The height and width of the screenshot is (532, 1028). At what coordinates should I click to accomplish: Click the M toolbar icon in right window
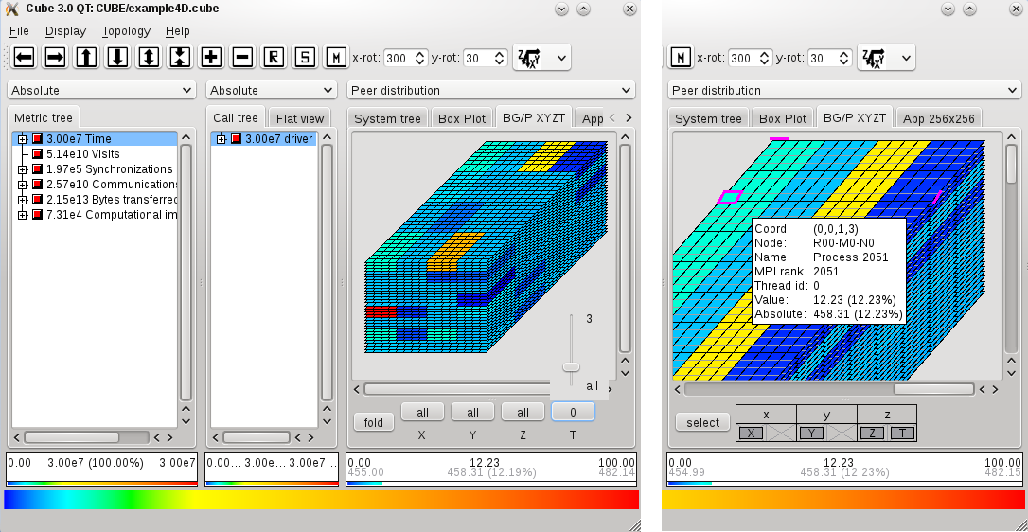pyautogui.click(x=681, y=58)
